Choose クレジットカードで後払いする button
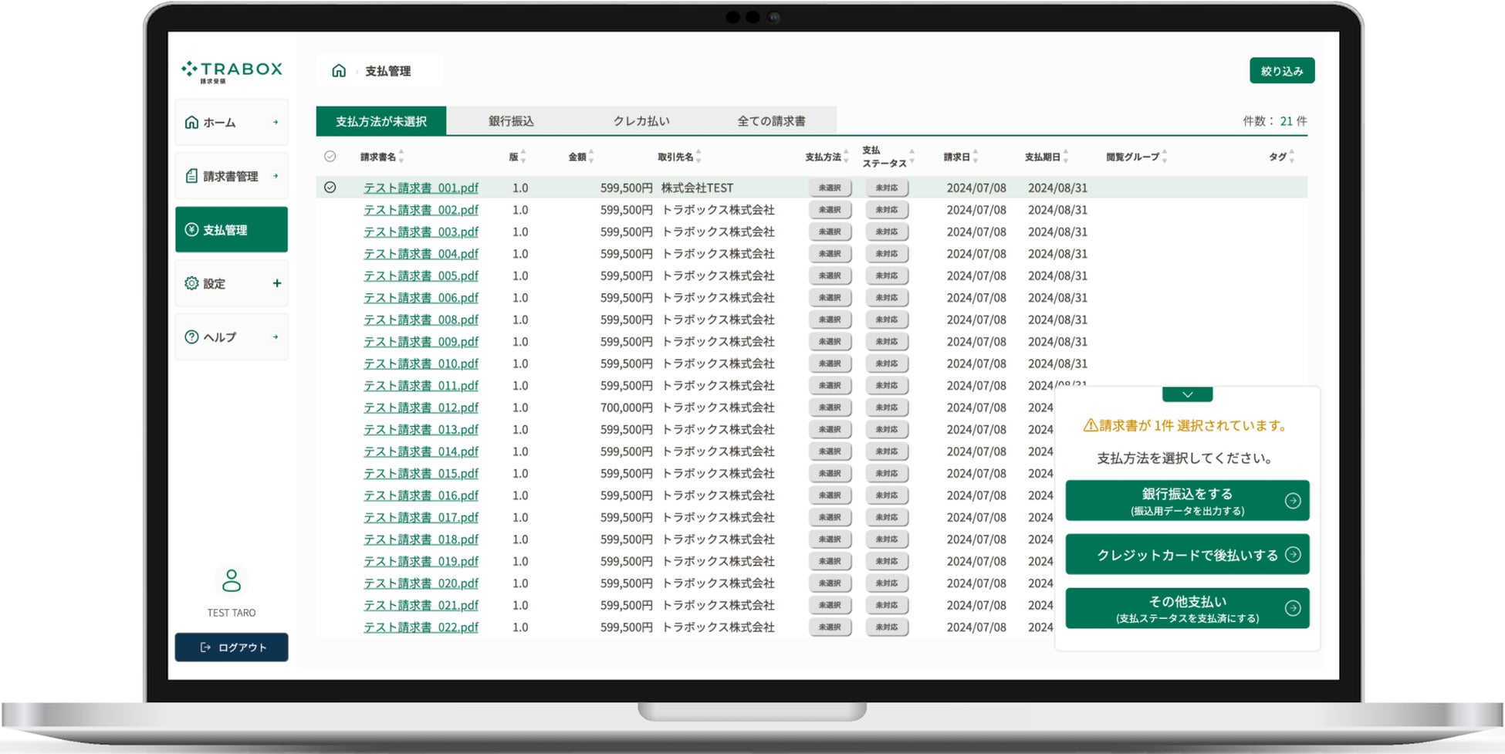The height and width of the screenshot is (754, 1505). click(x=1187, y=555)
